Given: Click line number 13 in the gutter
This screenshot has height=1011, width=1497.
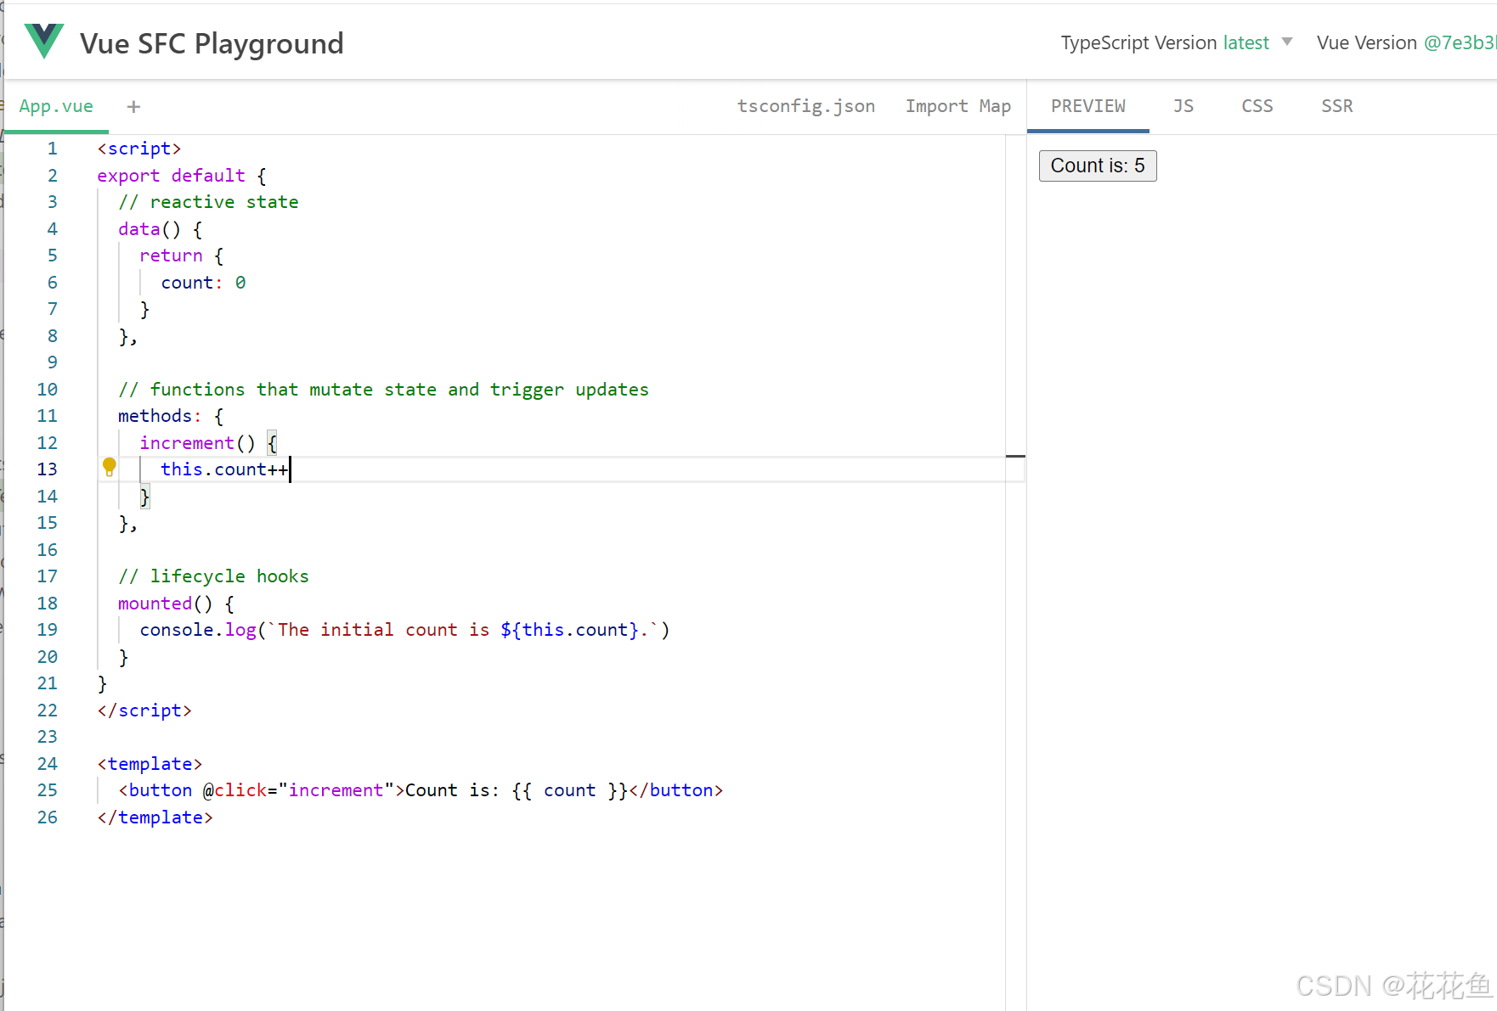Looking at the screenshot, I should (x=48, y=469).
